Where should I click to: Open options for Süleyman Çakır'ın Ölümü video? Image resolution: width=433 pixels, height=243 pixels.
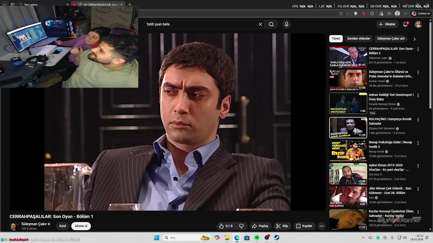418,73
